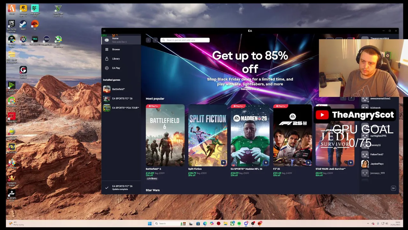Open the Madden NFL 26 cover thumbnail
The height and width of the screenshot is (230, 408).
click(250, 135)
